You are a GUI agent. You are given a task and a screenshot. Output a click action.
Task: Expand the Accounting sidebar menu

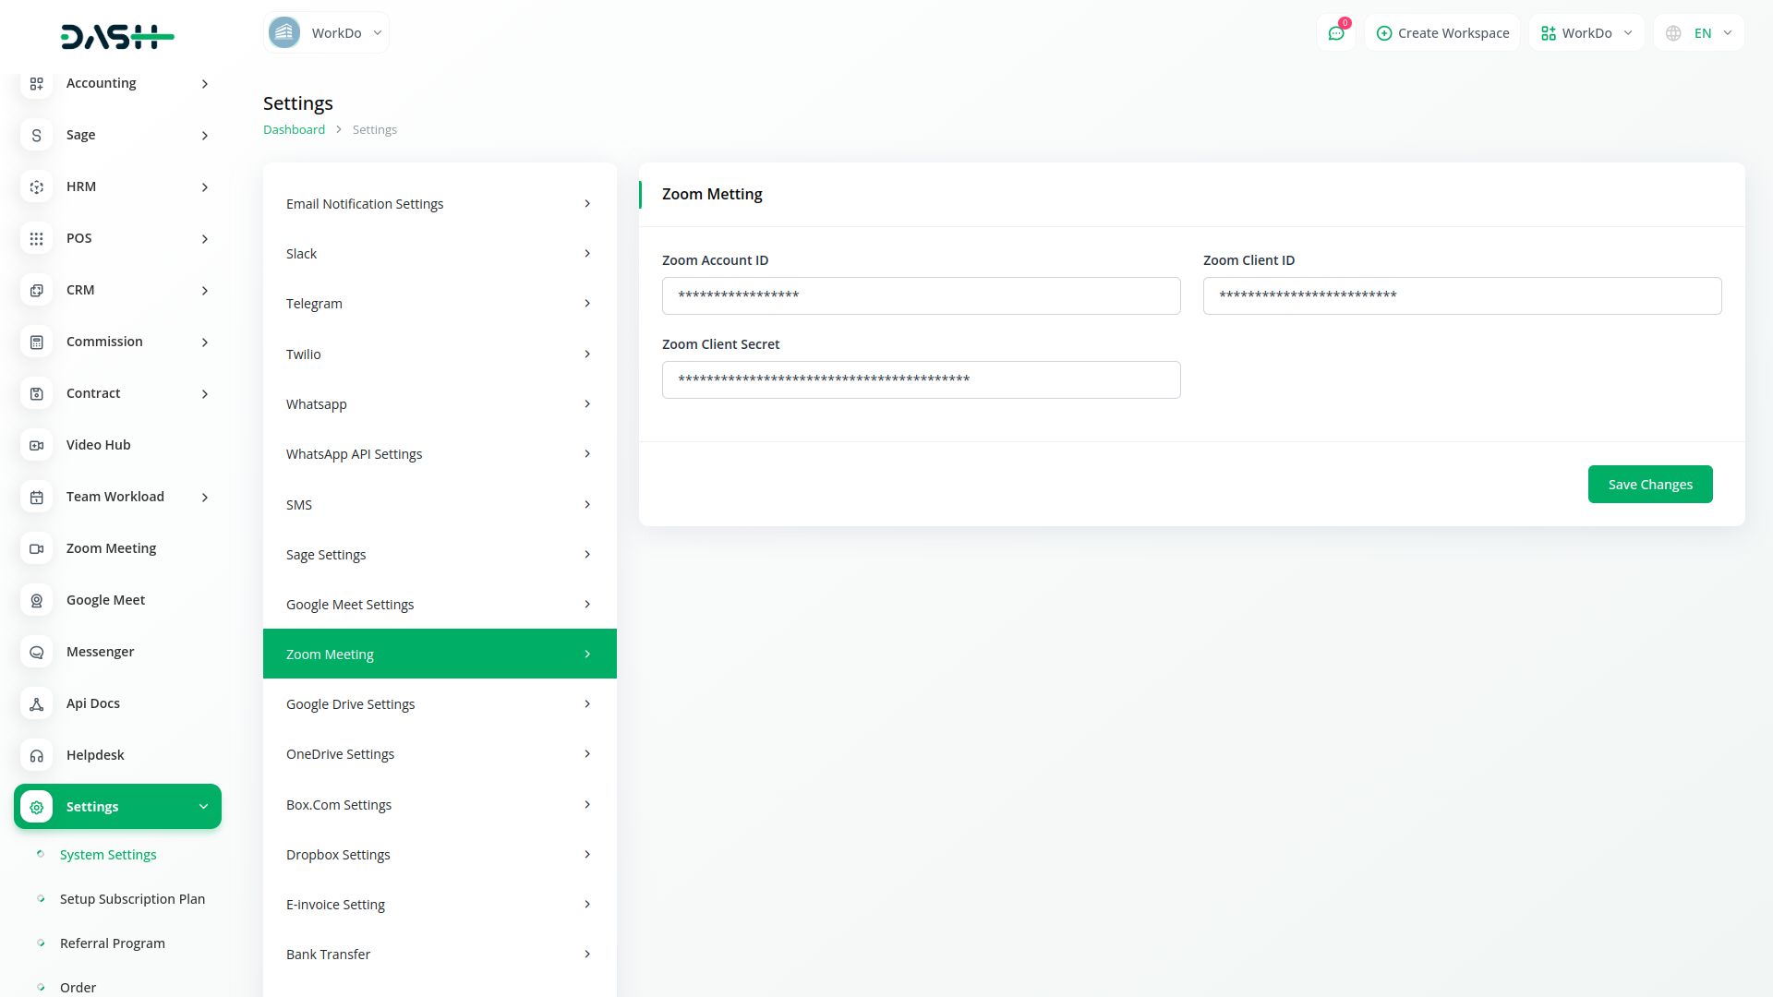[117, 83]
